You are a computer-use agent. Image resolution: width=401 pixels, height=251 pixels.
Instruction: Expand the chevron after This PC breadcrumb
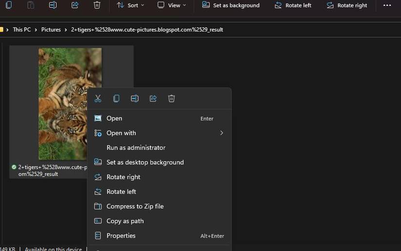click(x=36, y=30)
